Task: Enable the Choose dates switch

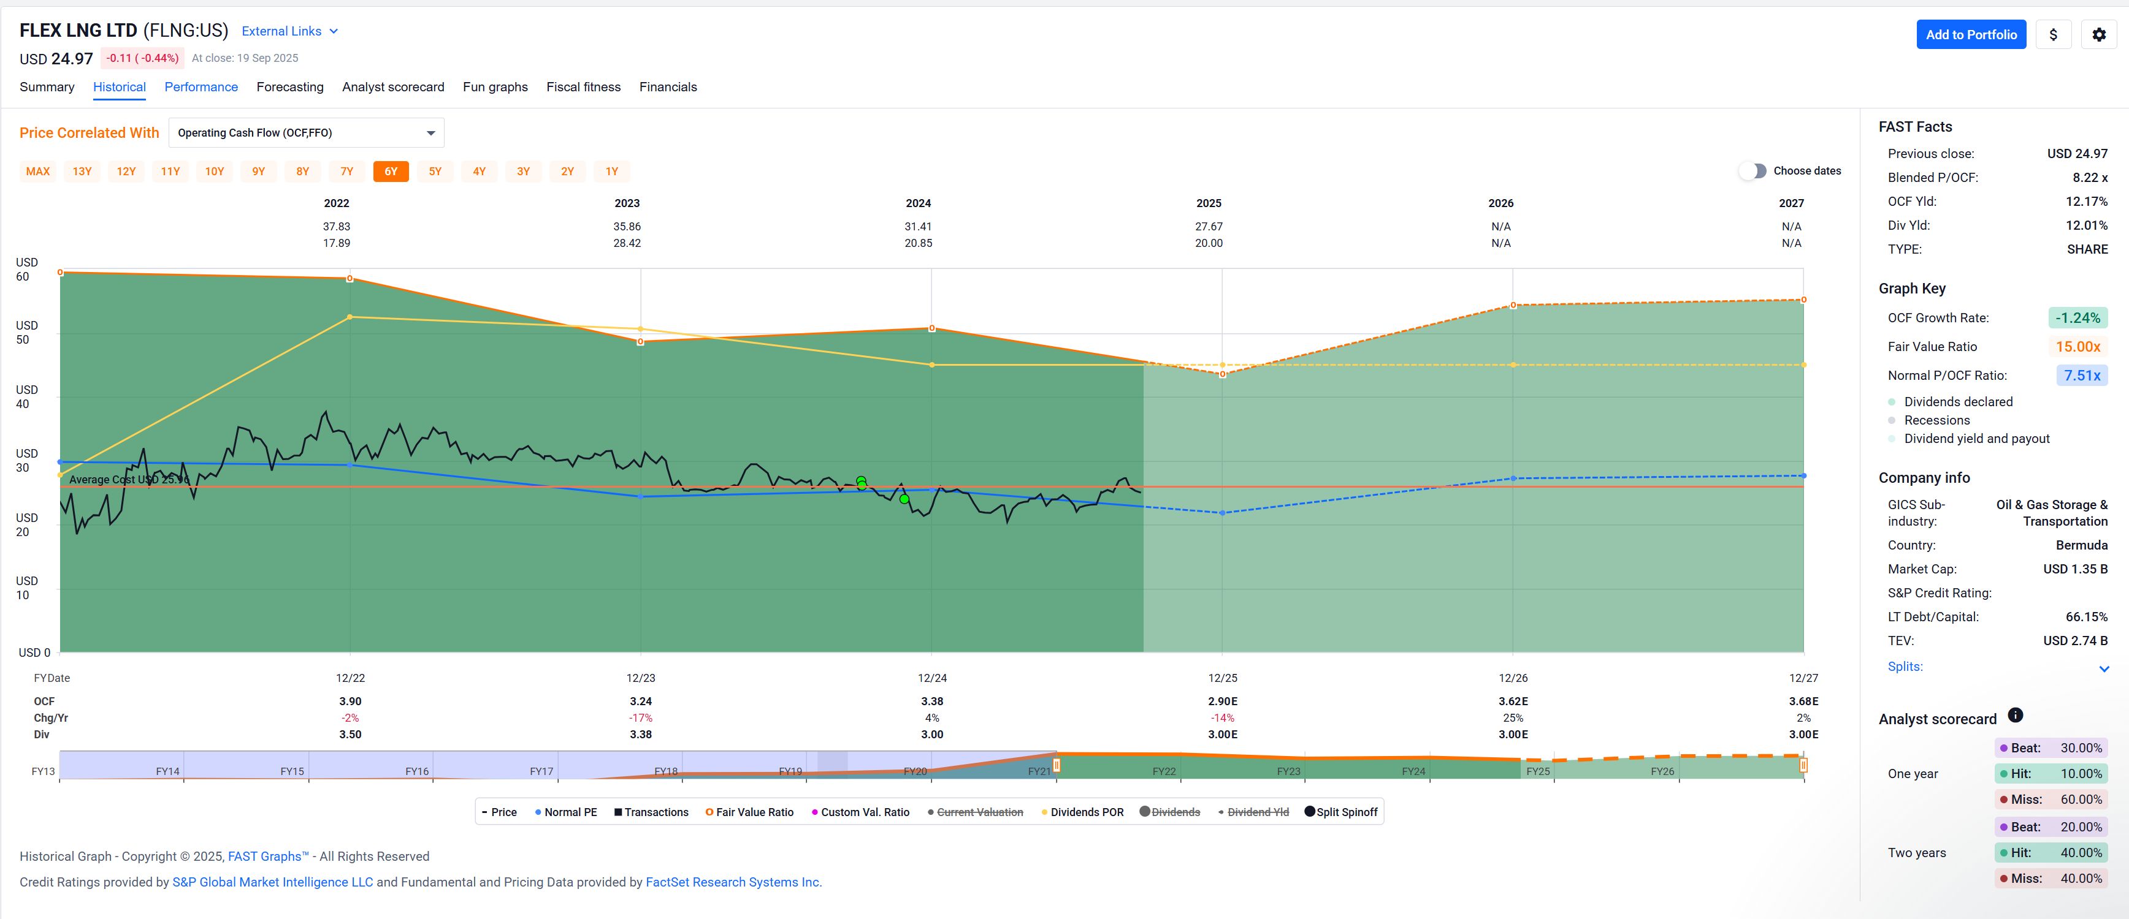Action: tap(1752, 171)
